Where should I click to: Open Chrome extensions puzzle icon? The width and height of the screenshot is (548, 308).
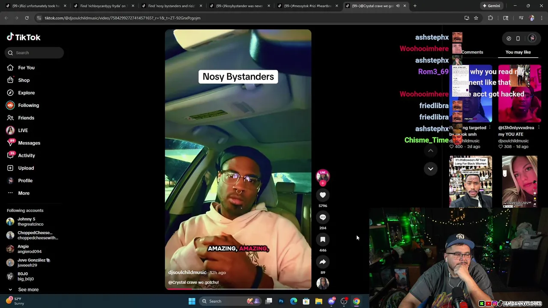point(491,18)
